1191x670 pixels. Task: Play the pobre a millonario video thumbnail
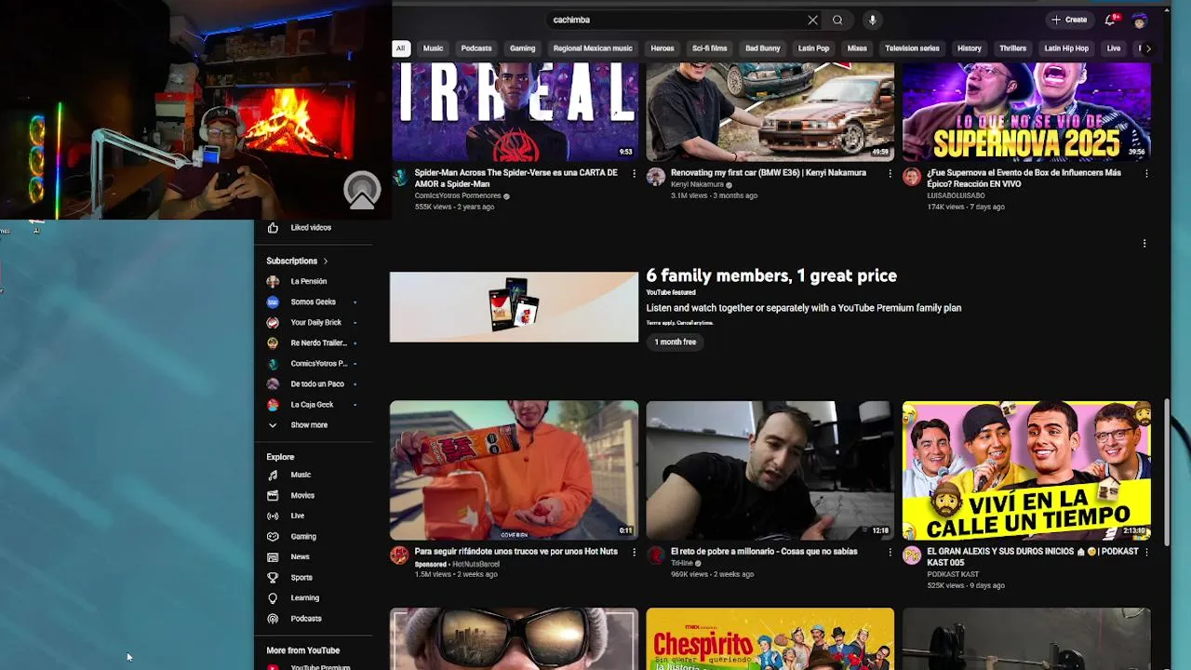[x=769, y=470]
